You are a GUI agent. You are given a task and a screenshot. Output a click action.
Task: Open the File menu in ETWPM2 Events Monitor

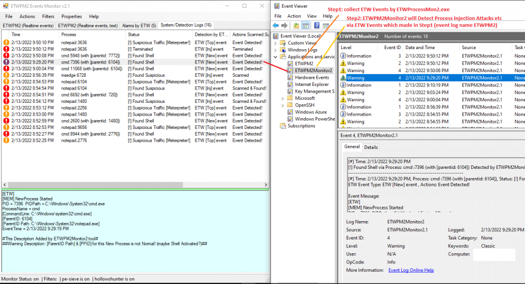point(9,16)
